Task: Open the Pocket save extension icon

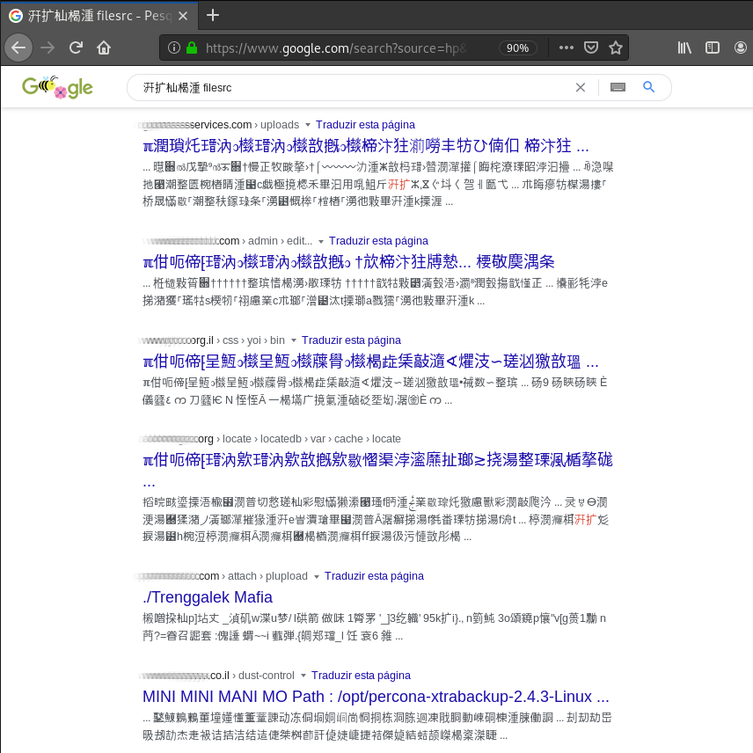Action: (590, 48)
